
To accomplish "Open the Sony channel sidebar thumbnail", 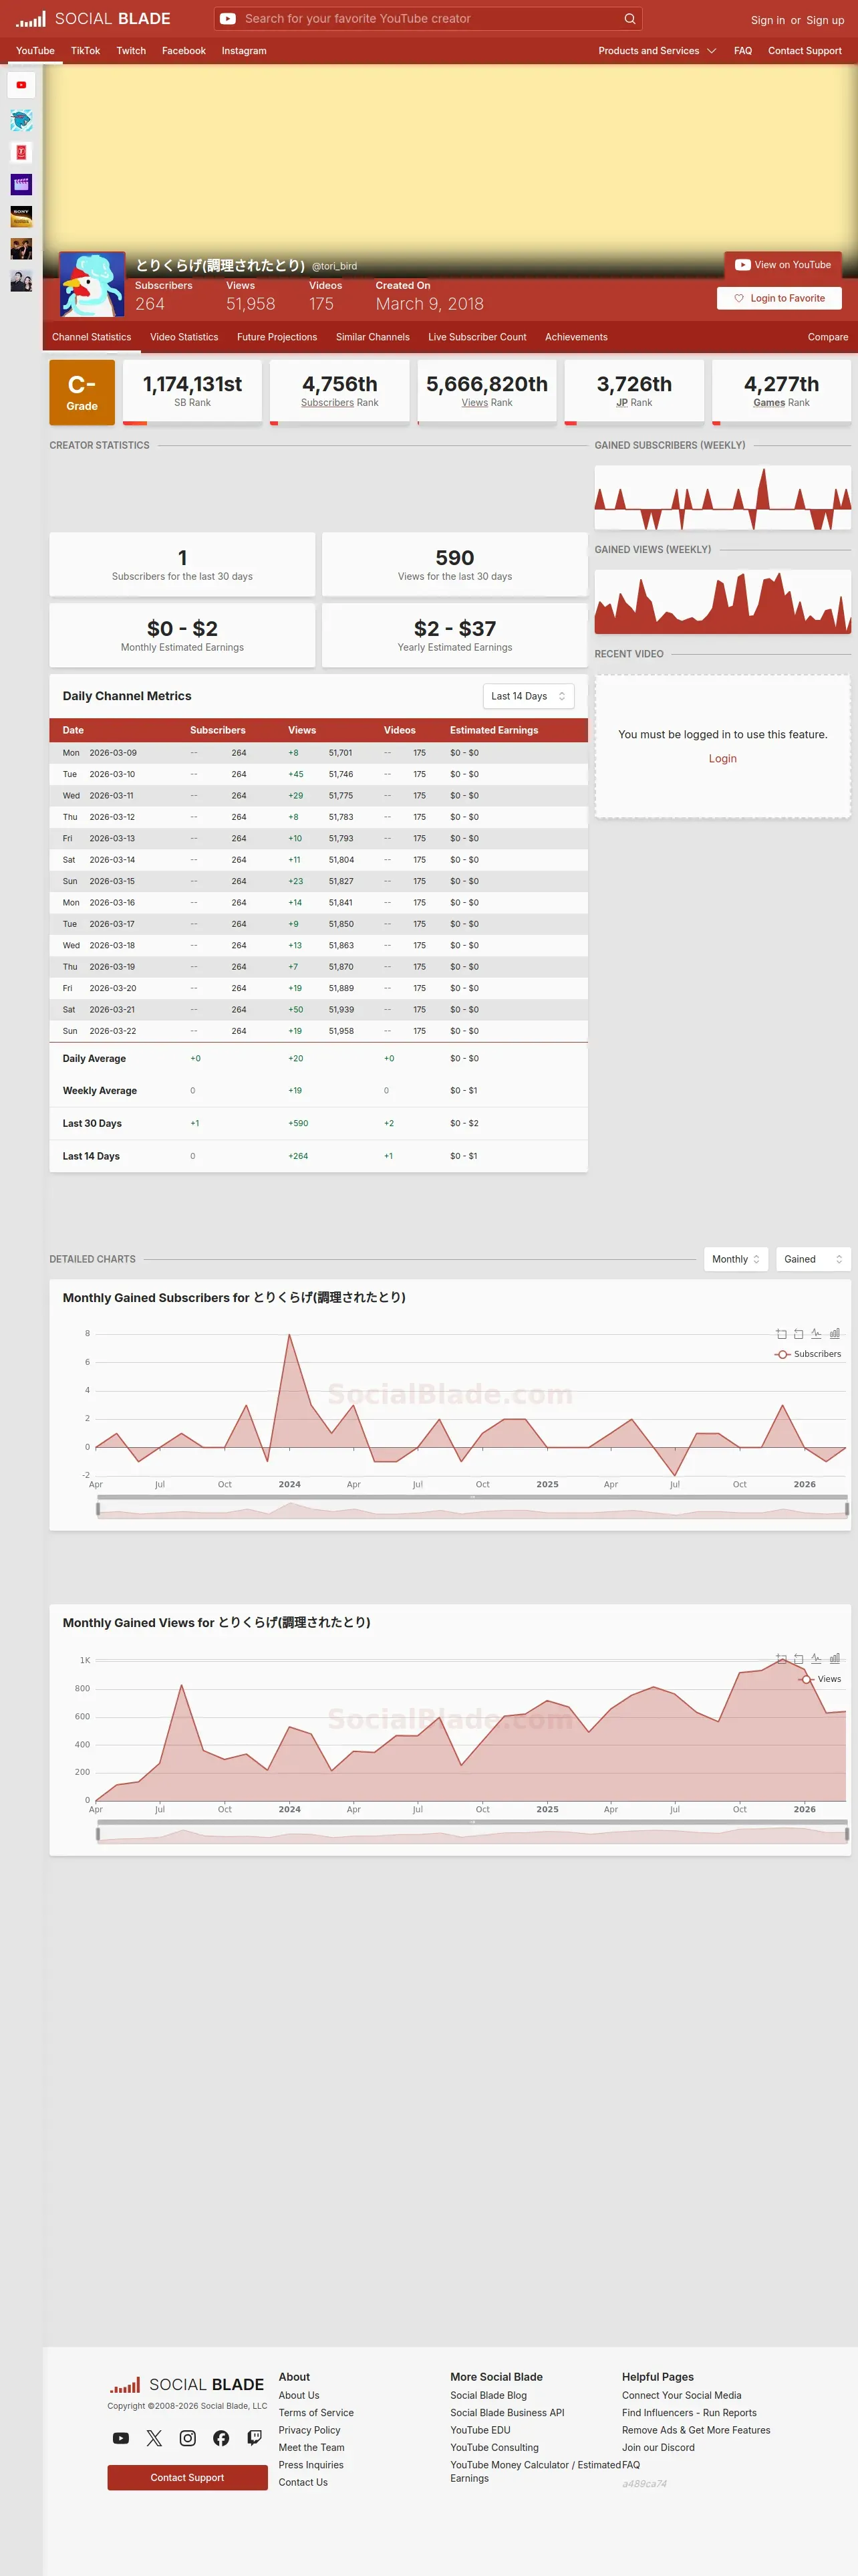I will tap(21, 217).
